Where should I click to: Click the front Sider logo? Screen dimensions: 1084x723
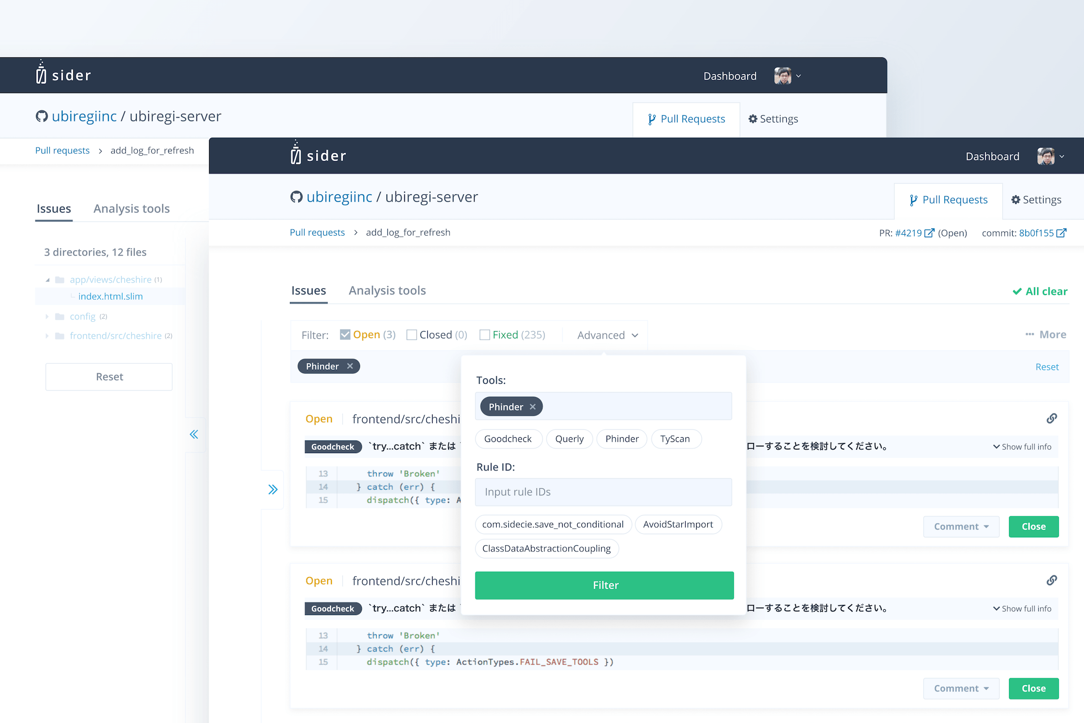318,155
